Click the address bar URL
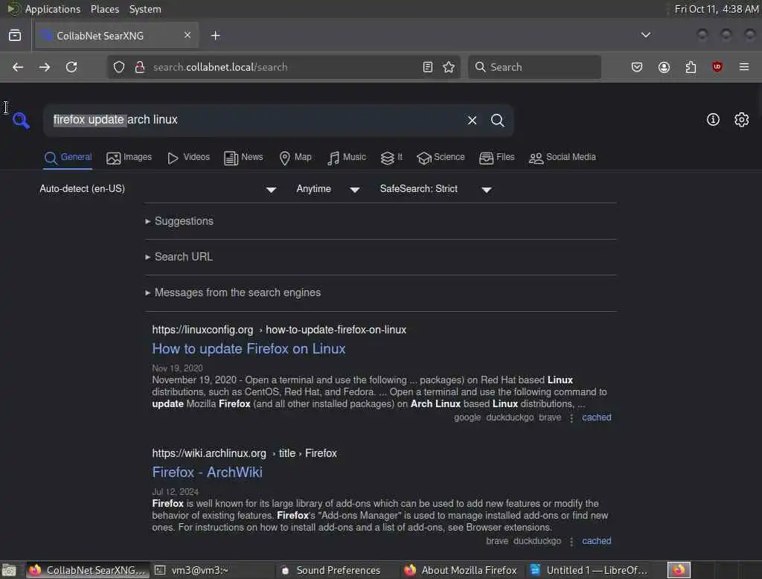Image resolution: width=762 pixels, height=579 pixels. point(220,67)
